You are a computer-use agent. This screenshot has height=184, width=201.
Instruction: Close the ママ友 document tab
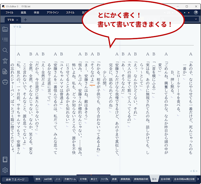click(x=17, y=20)
